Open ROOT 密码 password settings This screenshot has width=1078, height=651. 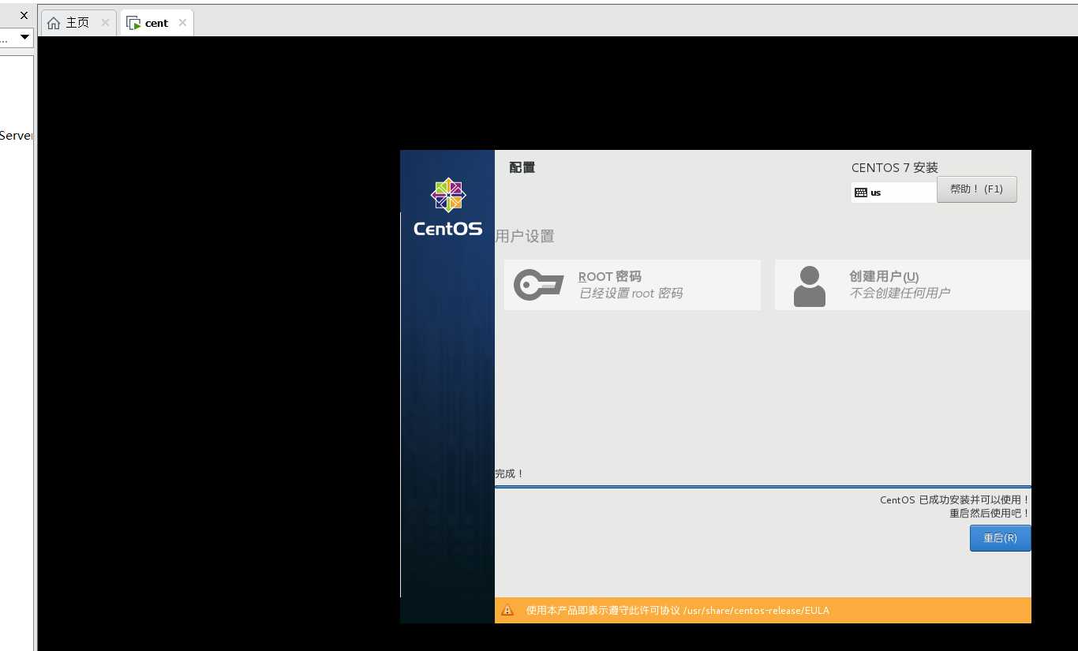[x=632, y=285]
